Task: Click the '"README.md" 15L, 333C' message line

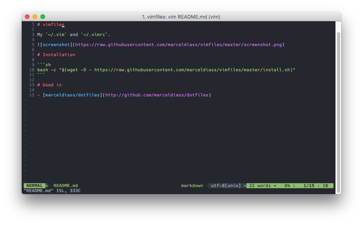Action: [x=52, y=191]
